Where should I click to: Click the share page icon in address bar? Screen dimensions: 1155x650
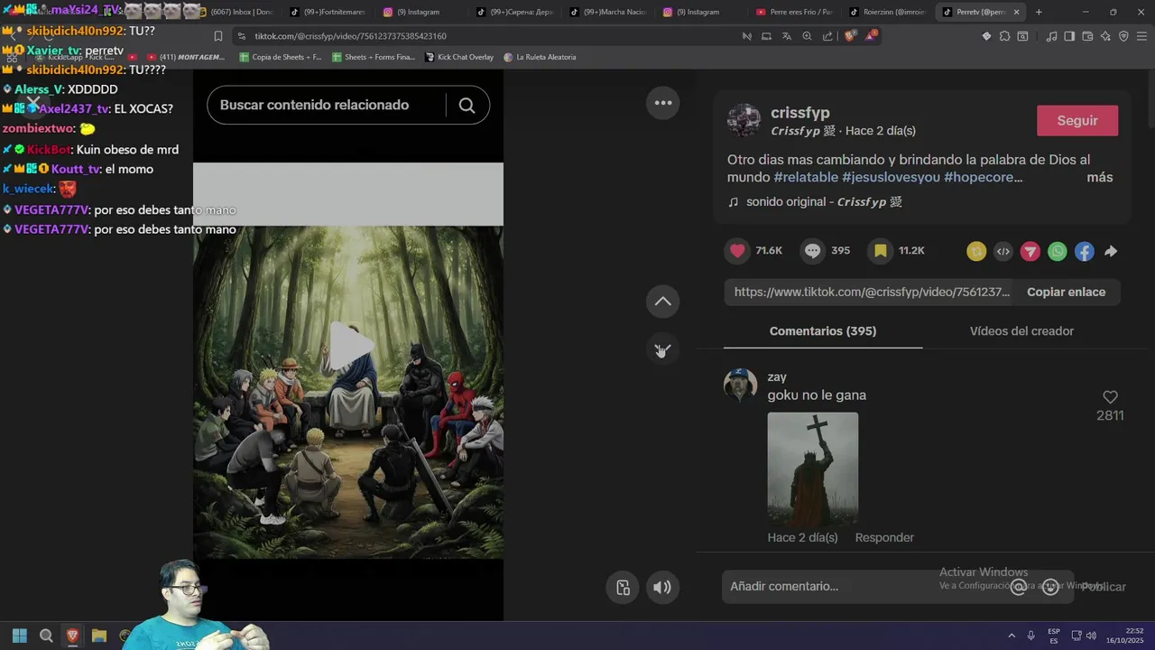(827, 36)
